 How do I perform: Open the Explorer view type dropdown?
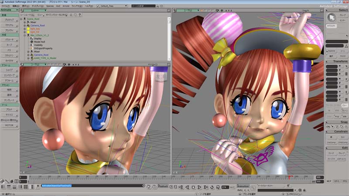point(35,10)
